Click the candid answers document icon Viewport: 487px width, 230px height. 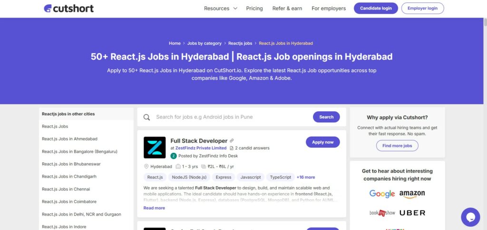232,148
